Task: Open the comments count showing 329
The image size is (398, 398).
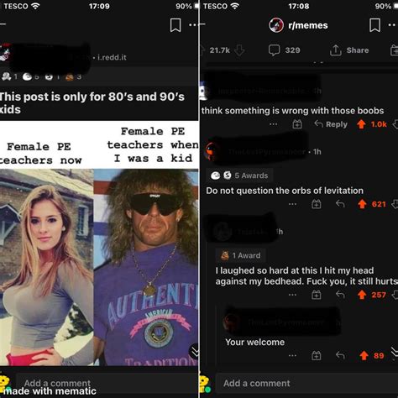Action: coord(285,50)
